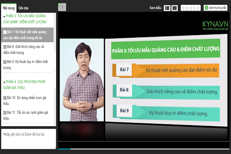This screenshot has width=231, height=154.
Task: Click the document icon beside Bài 8
Action: click(x=5, y=47)
